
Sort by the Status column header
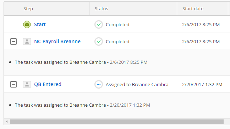coord(102,9)
